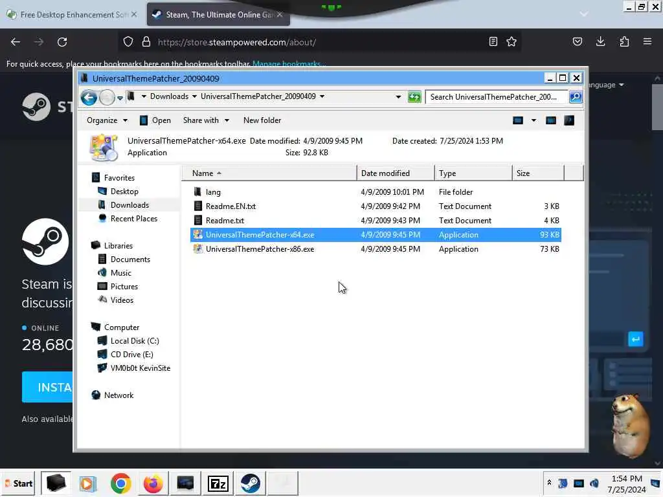Click the Open toolbar button
This screenshot has width=663, height=497.
(x=155, y=120)
